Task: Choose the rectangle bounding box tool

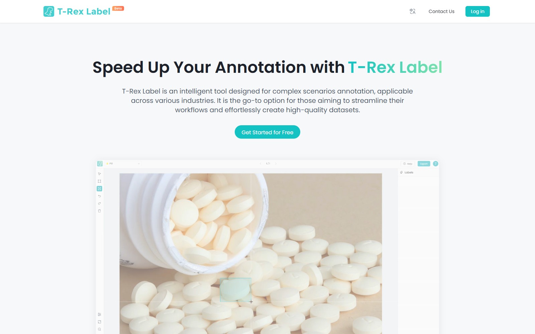Action: tap(99, 181)
